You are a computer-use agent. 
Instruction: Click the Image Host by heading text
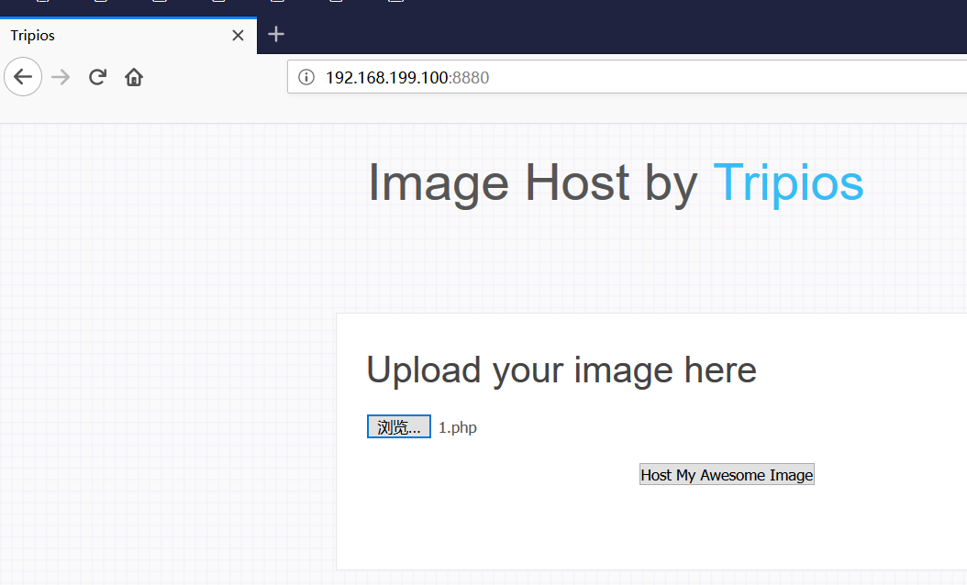coord(533,183)
